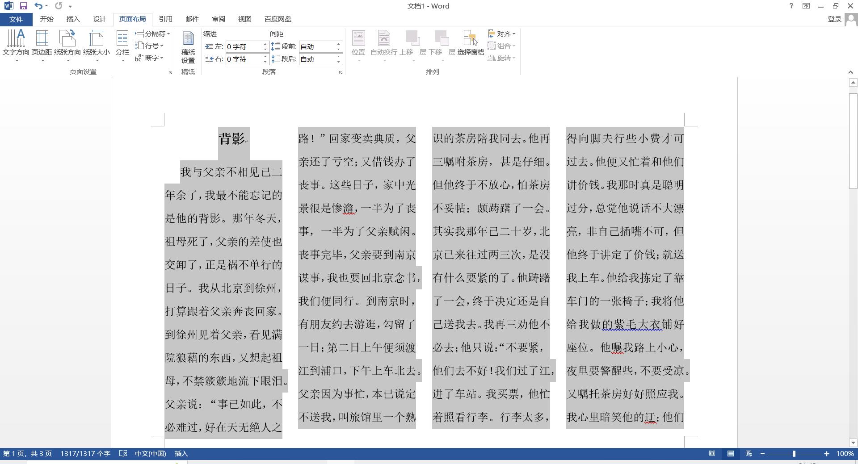This screenshot has height=464, width=858.
Task: Open the Align (对齐) dropdown
Action: click(x=502, y=33)
